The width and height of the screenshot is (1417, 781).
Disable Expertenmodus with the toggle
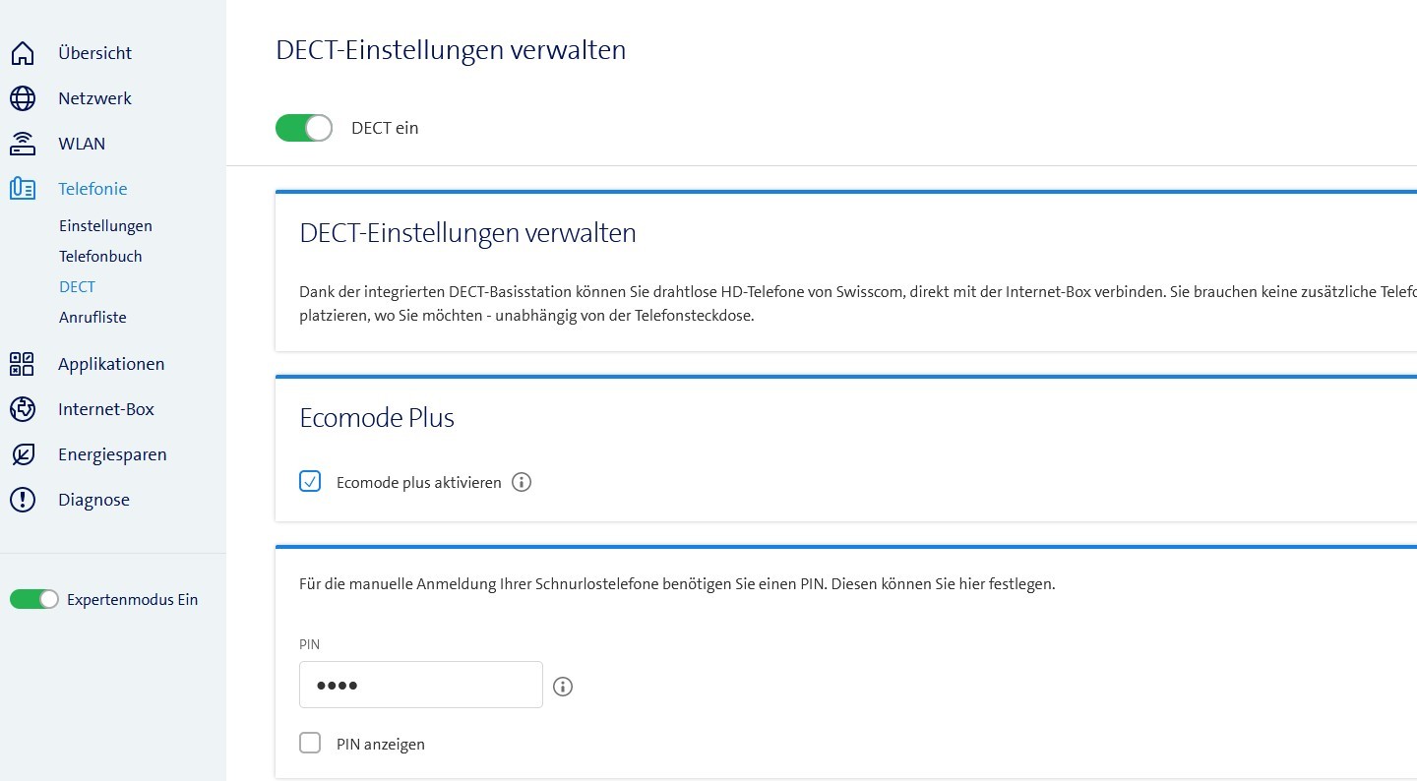tap(34, 598)
